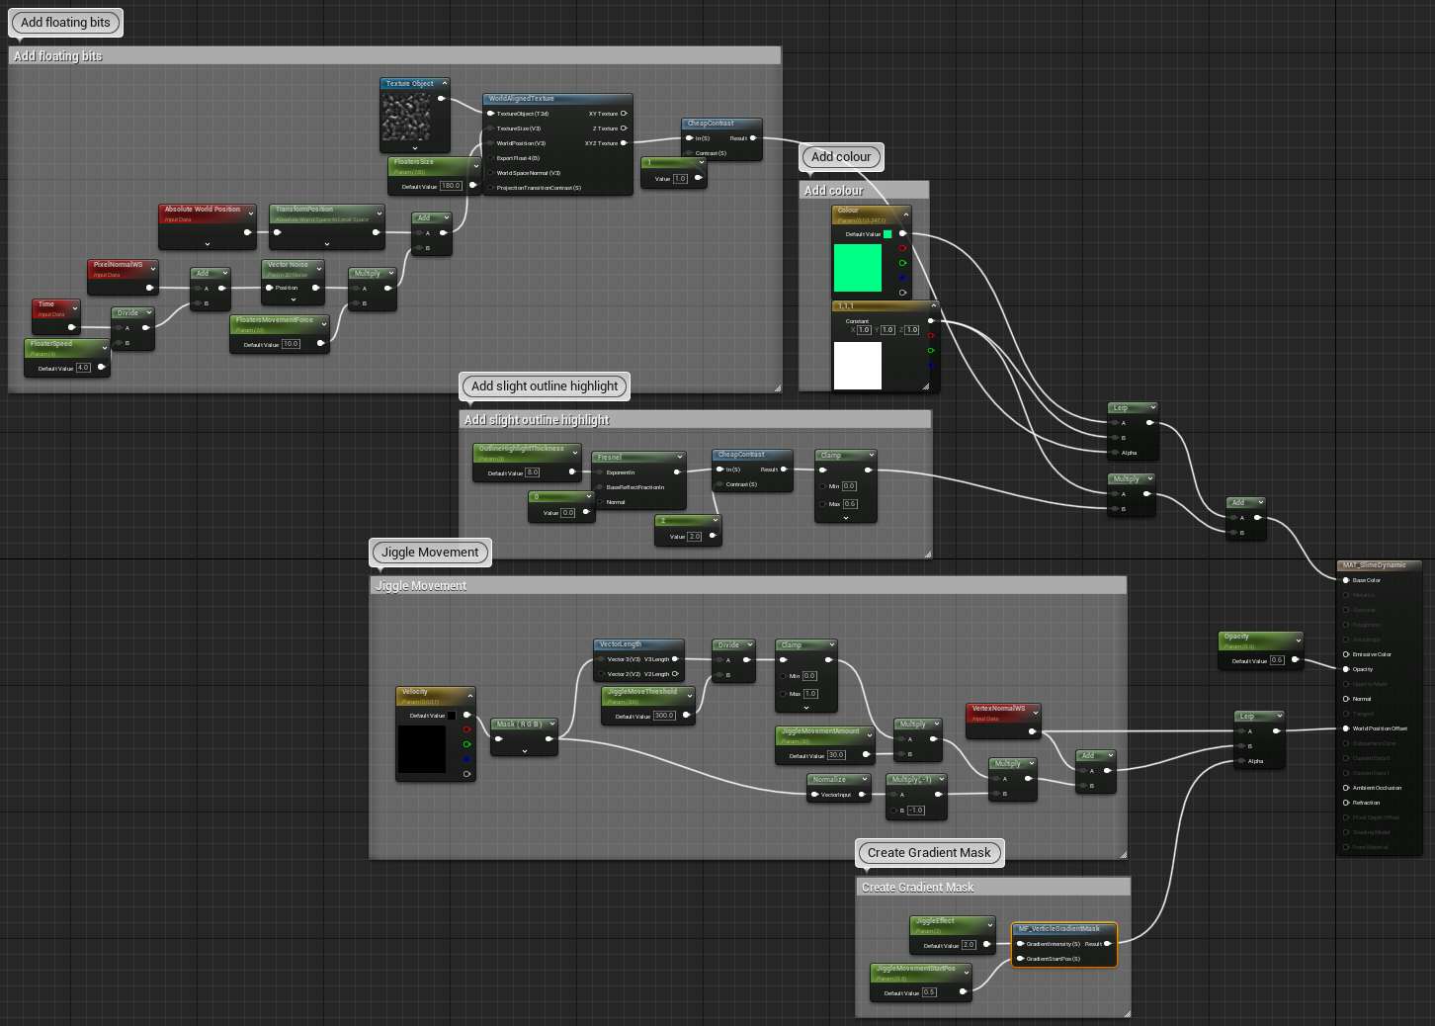Click the XYZ Texture output pin
1435x1026 pixels.
click(x=624, y=143)
